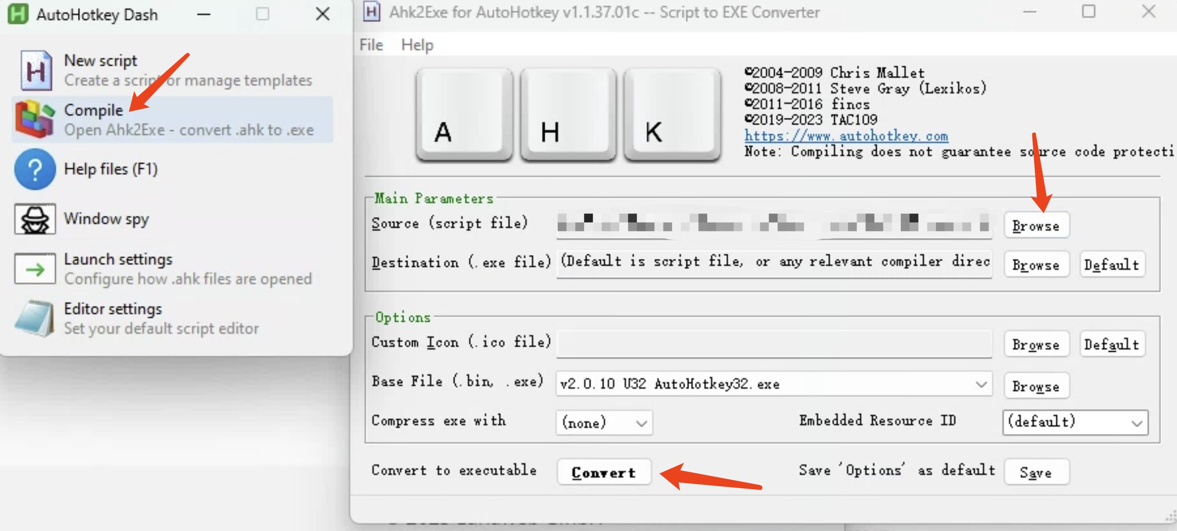Click the Editor settings notepad icon
This screenshot has height=531, width=1177.
pos(34,318)
